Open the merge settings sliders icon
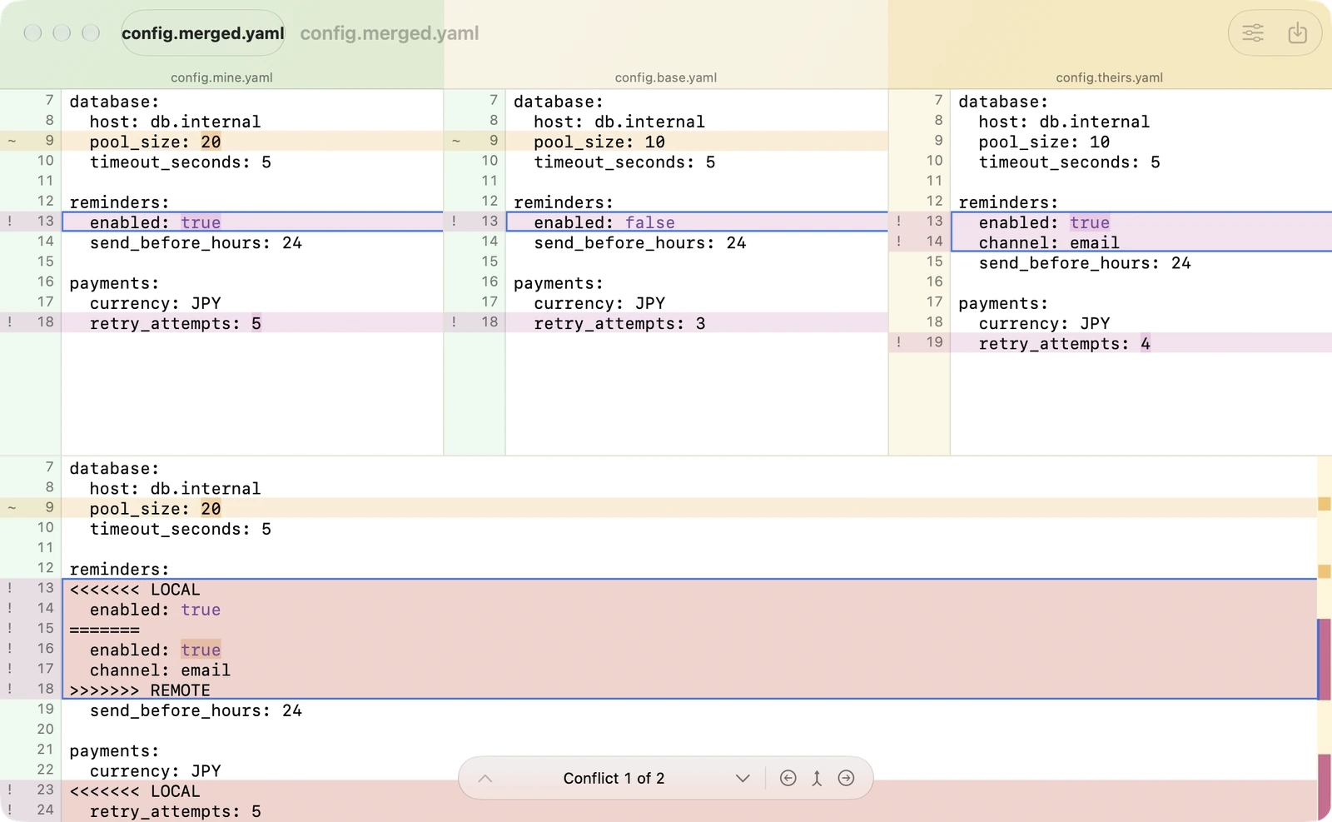 coord(1253,33)
